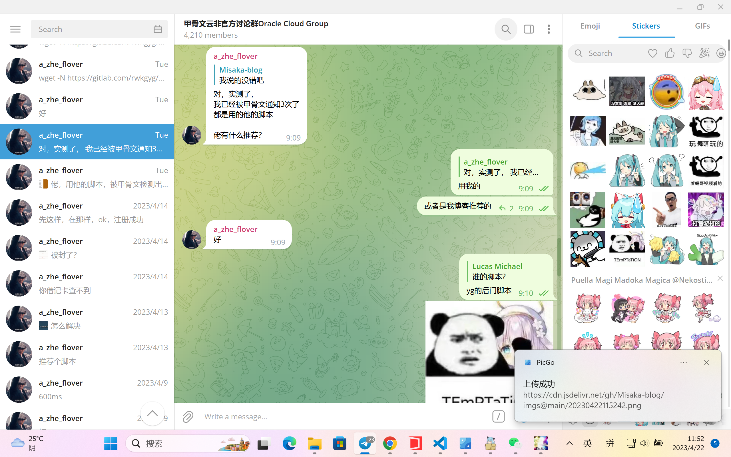Toggle the chat side panel view

pos(529,29)
